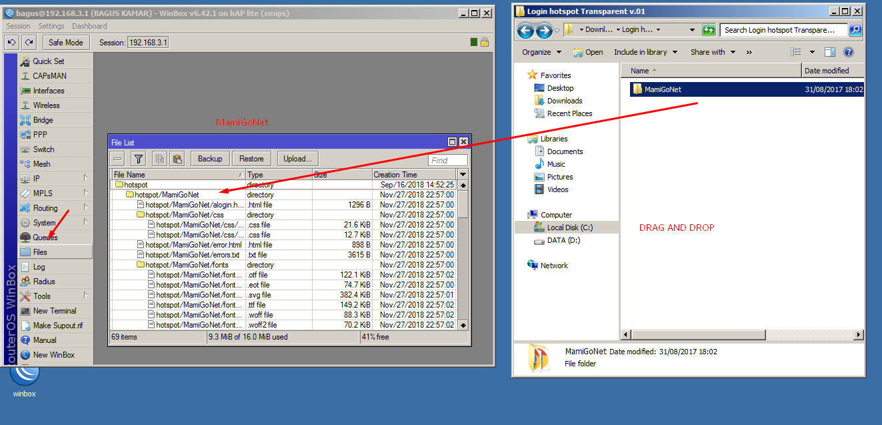
Task: Open the Session menu in WinBox
Action: [x=17, y=26]
